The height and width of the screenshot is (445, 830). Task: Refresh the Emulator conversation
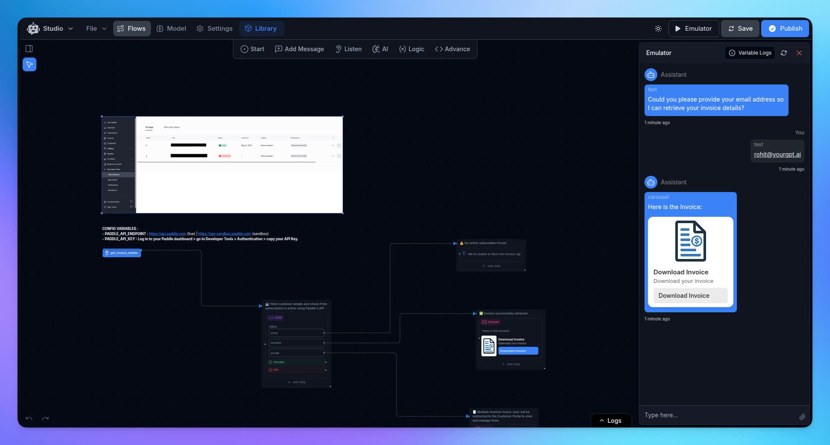[x=784, y=53]
